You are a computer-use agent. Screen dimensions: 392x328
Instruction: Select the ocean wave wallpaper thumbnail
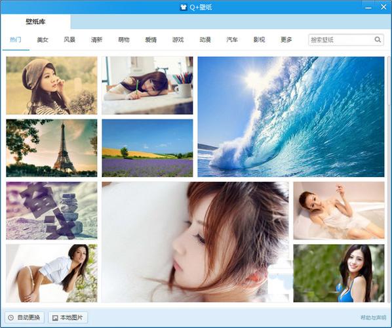pyautogui.click(x=291, y=117)
